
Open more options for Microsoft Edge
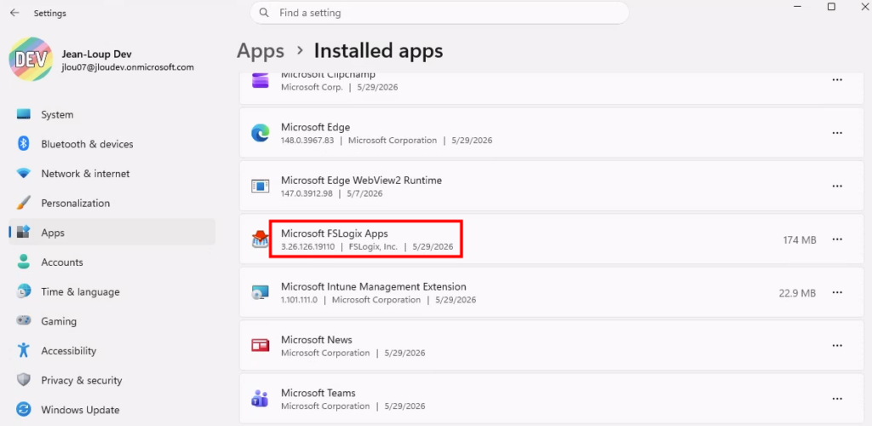(837, 133)
